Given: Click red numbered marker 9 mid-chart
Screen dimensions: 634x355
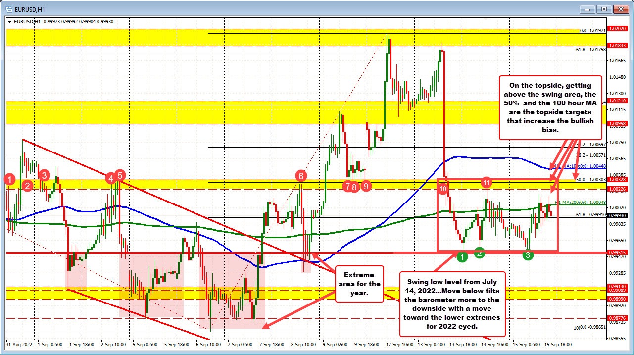Looking at the screenshot, I should 365,187.
